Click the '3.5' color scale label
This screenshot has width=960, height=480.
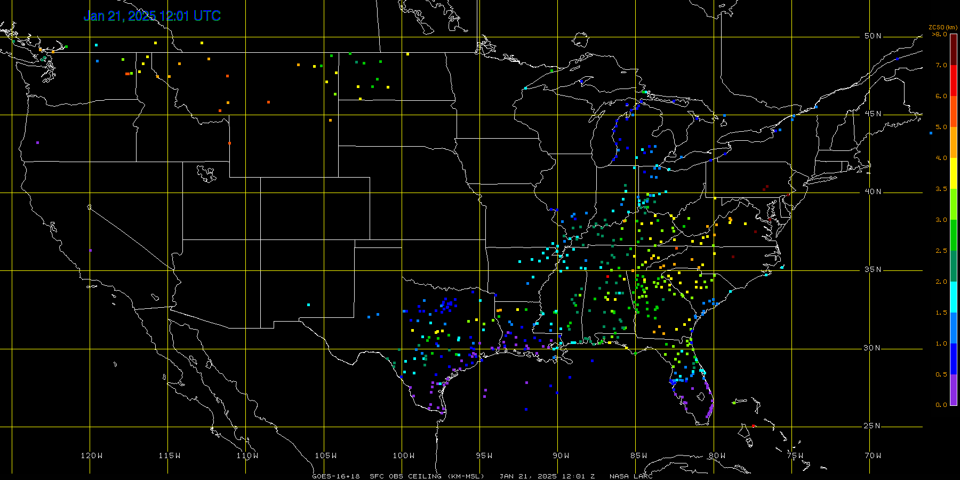click(941, 189)
